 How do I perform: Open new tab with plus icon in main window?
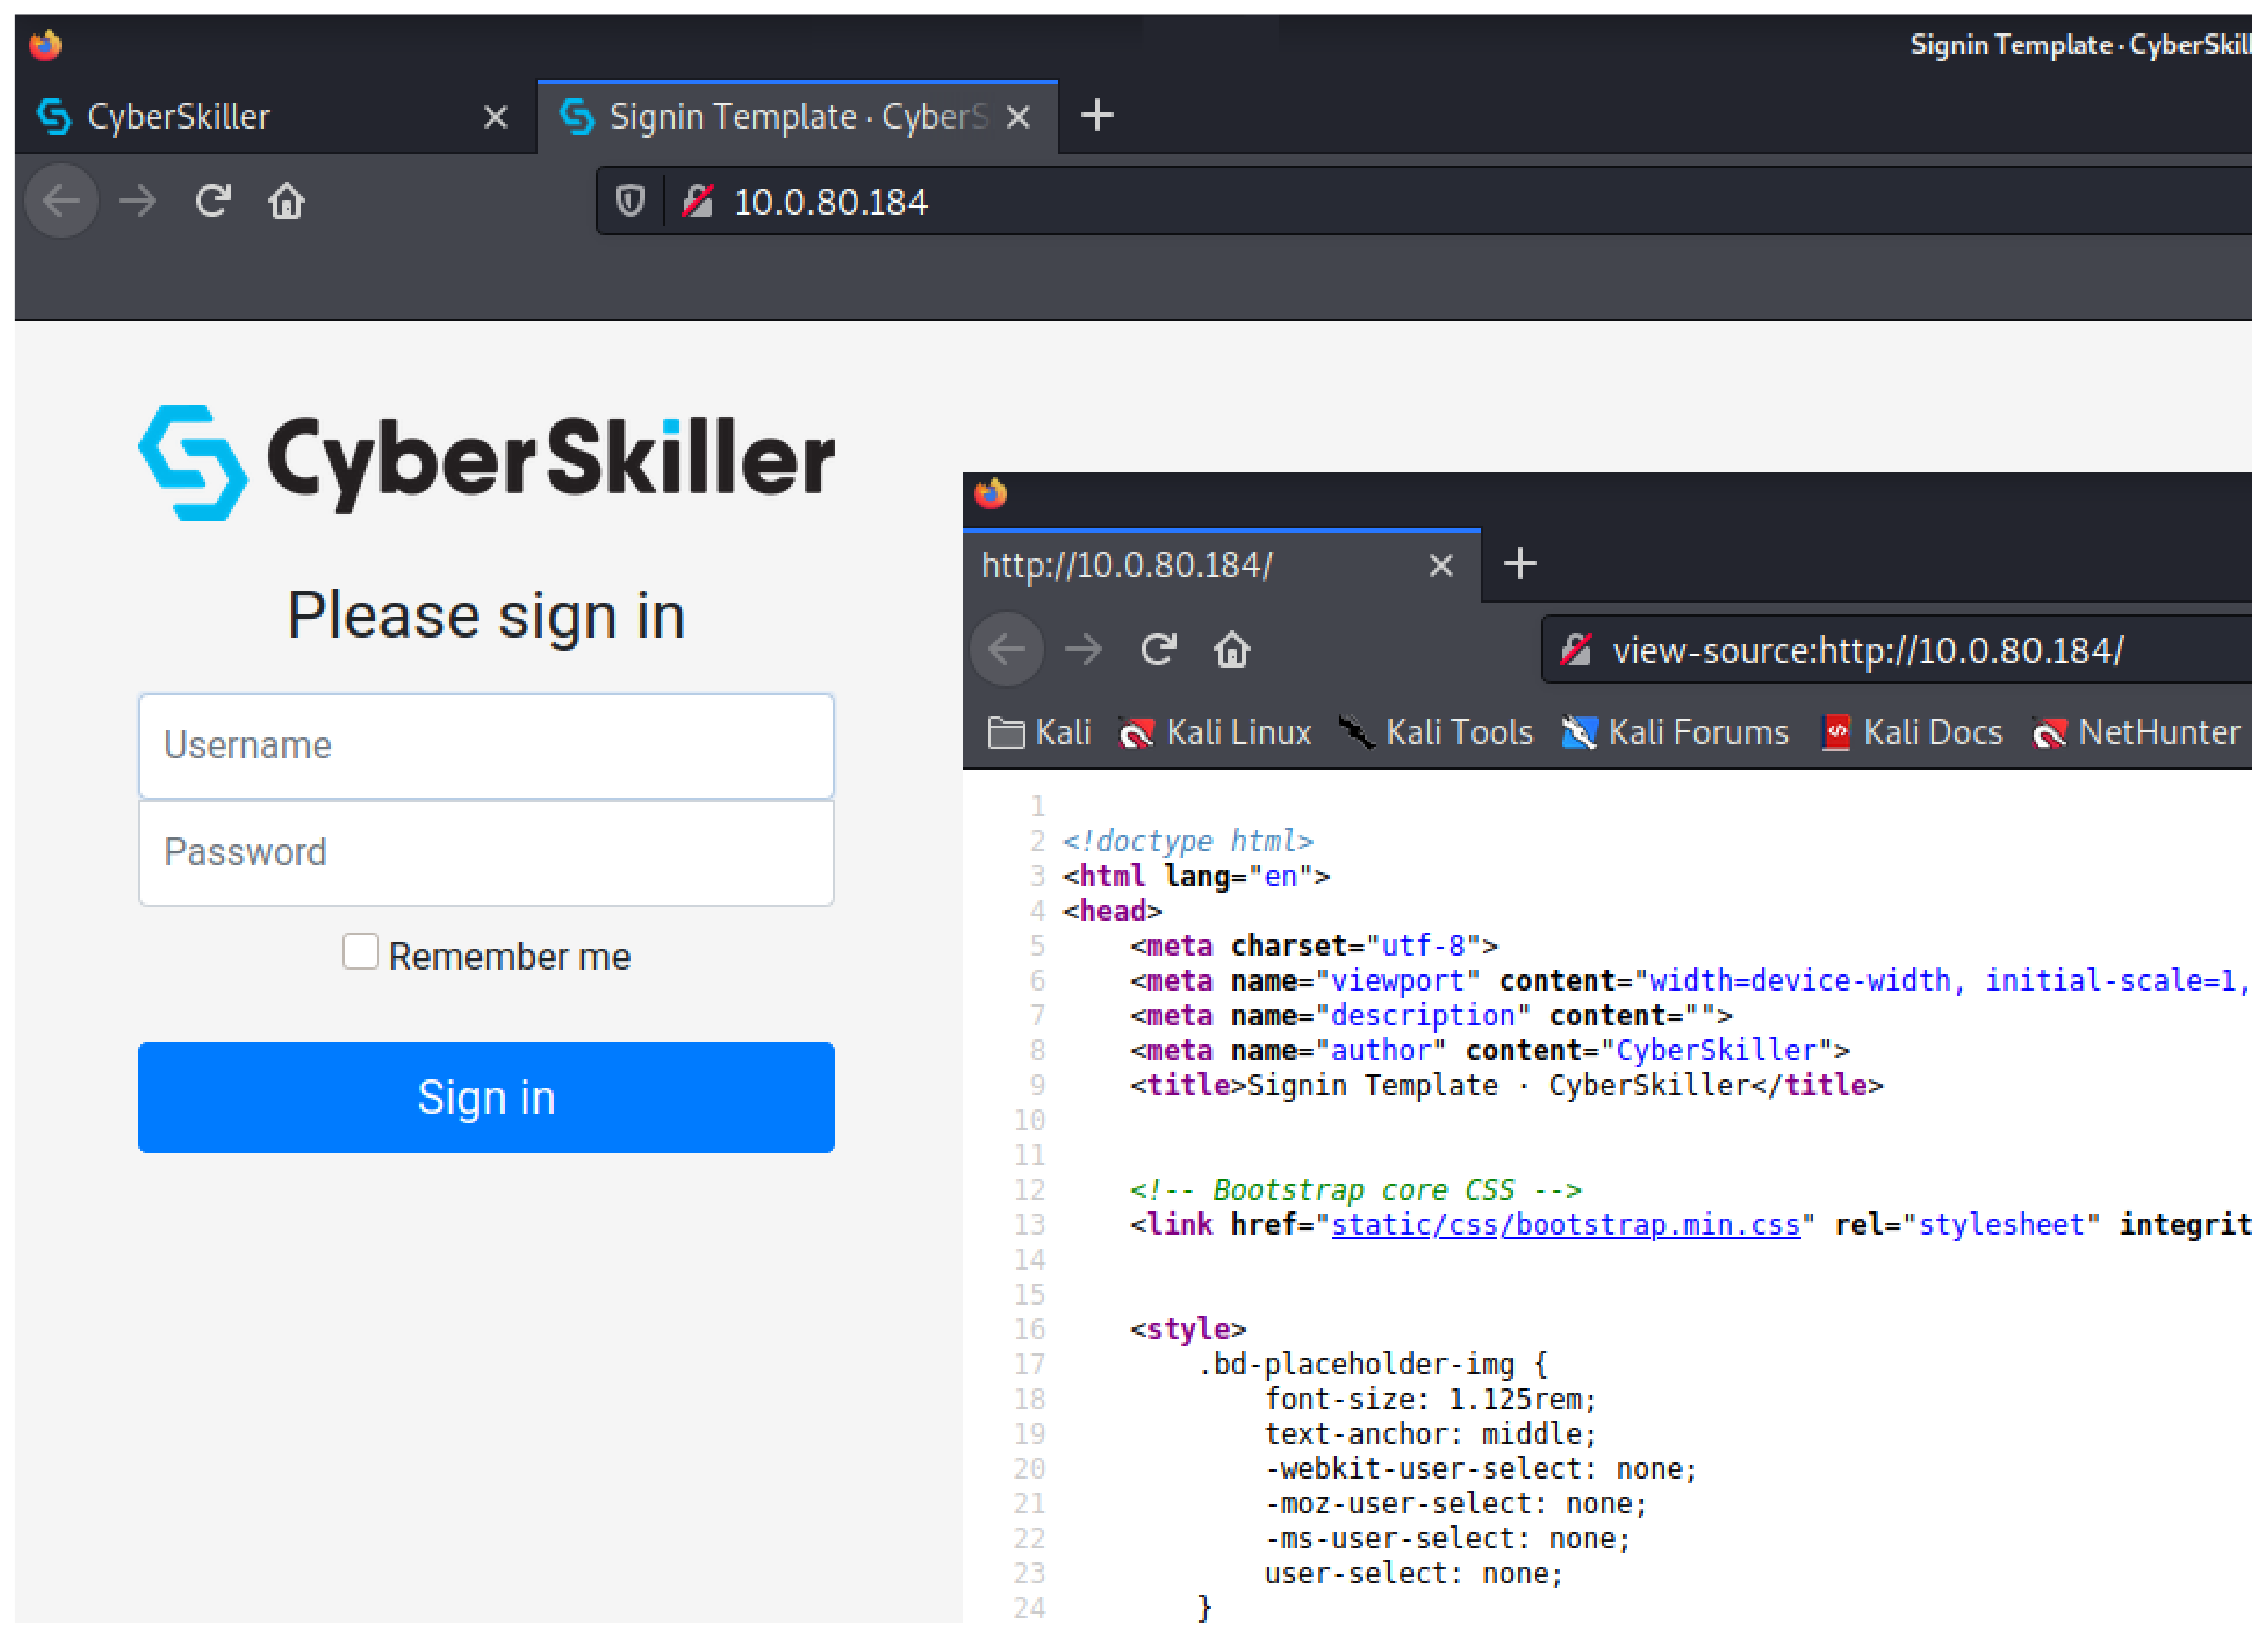(1097, 115)
